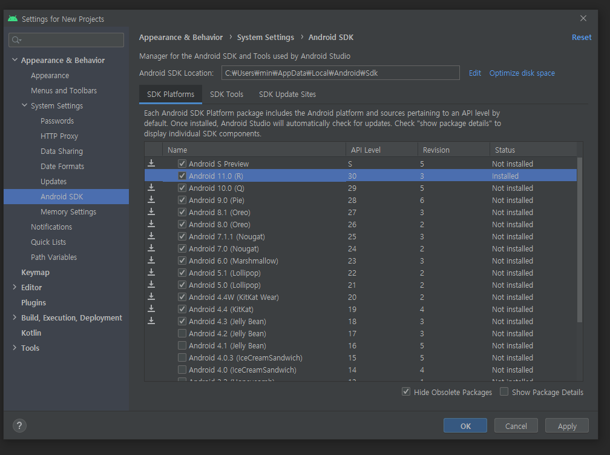Click Edit link for SDK location

[x=474, y=73]
